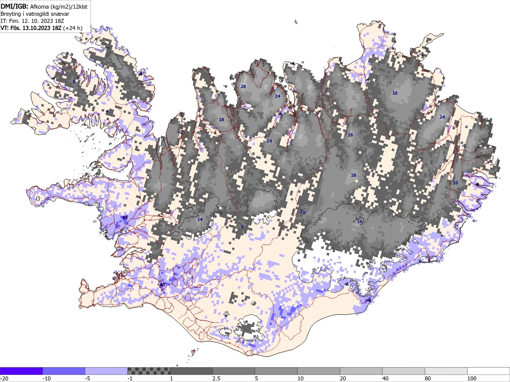
Task: Click the '100' legend scale value
Action: 472,378
